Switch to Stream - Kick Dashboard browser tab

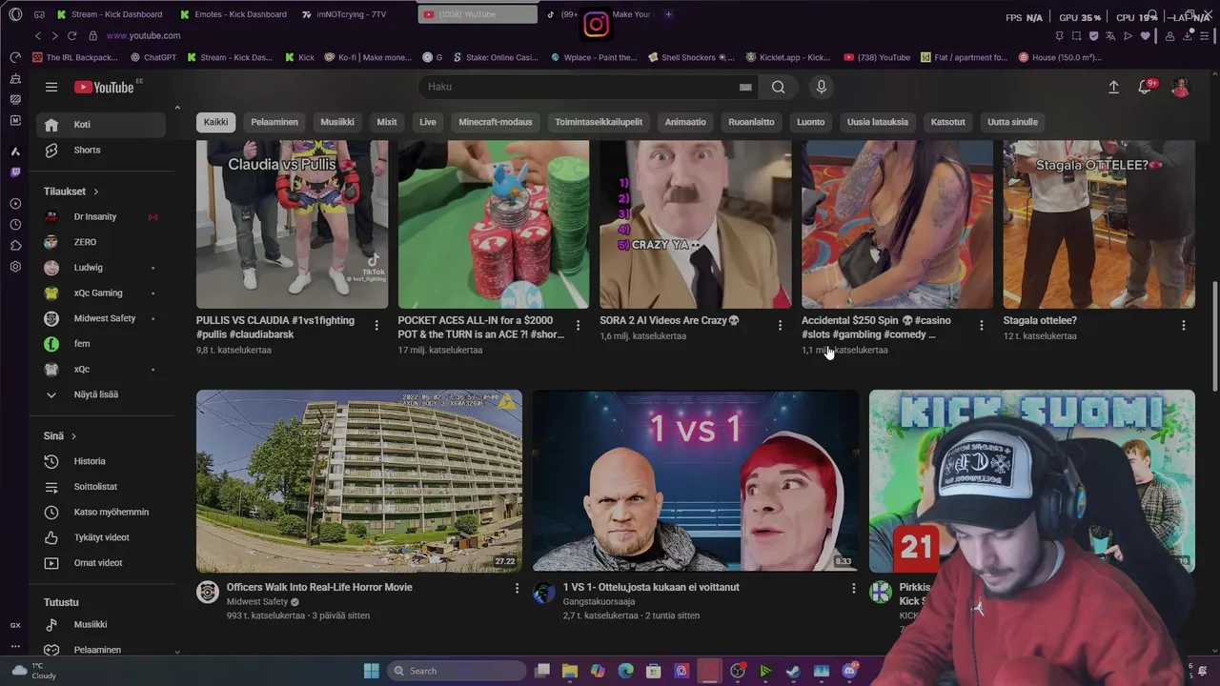[110, 14]
